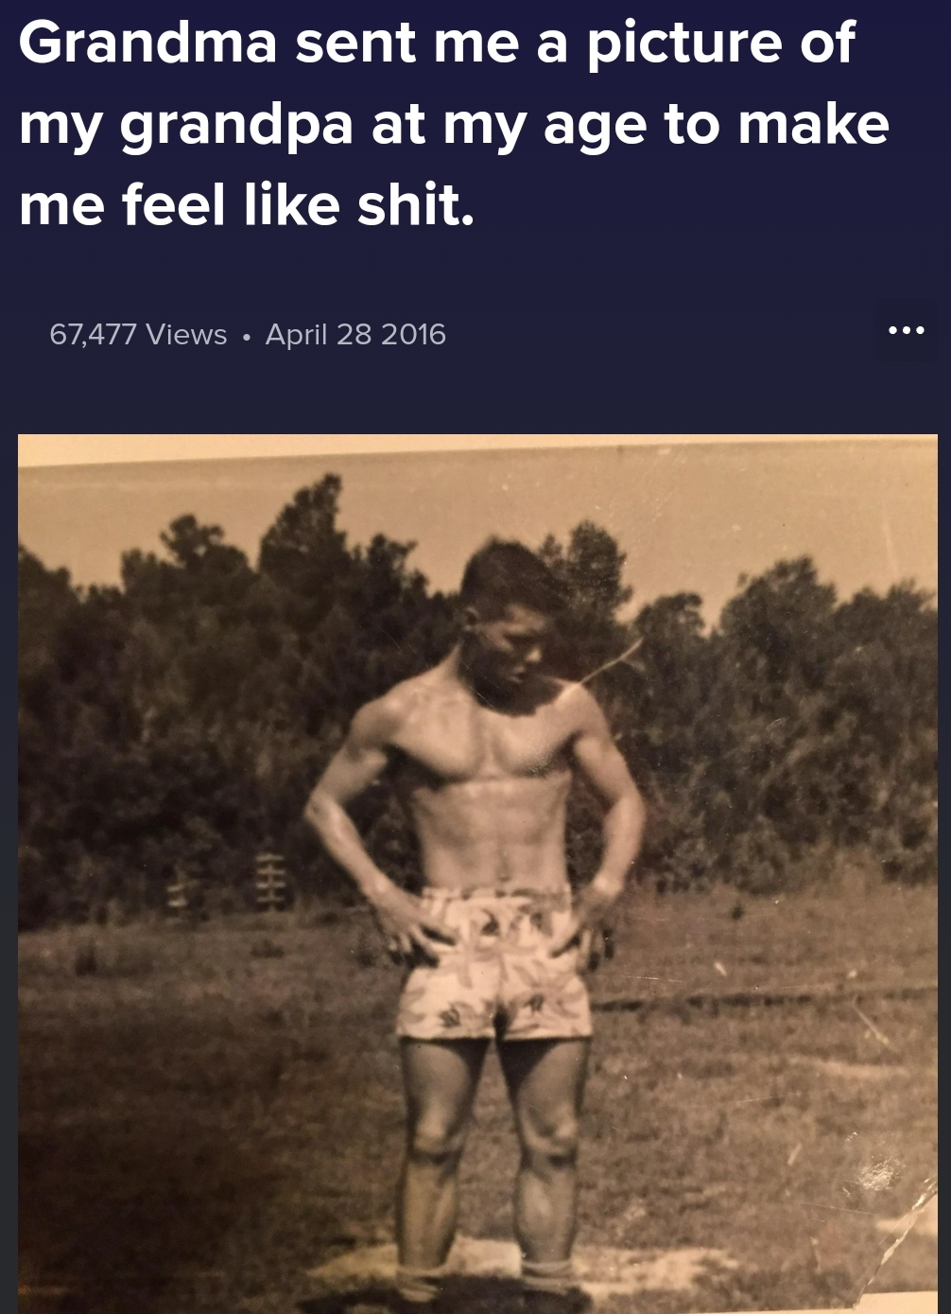Viewport: 951px width, 1314px height.
Task: Tap the title's last line 'me feel like'
Action: [x=179, y=205]
